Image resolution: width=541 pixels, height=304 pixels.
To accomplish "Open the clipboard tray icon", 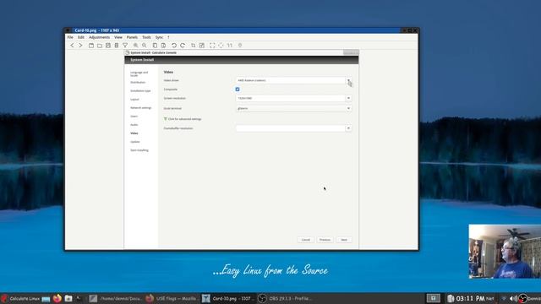I will [x=451, y=298].
